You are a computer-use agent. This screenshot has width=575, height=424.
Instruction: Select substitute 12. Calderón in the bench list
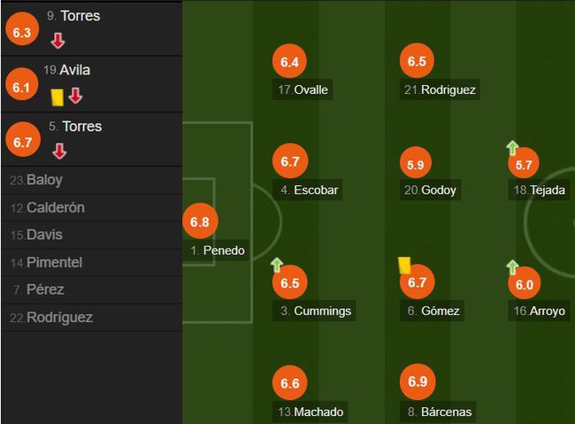pyautogui.click(x=92, y=208)
